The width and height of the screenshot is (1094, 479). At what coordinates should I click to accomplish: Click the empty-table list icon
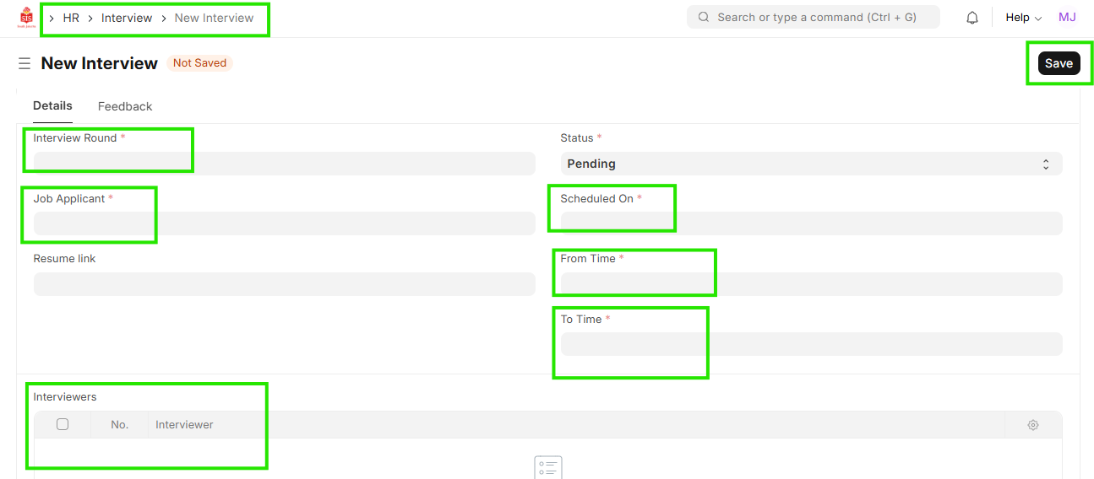pyautogui.click(x=547, y=467)
